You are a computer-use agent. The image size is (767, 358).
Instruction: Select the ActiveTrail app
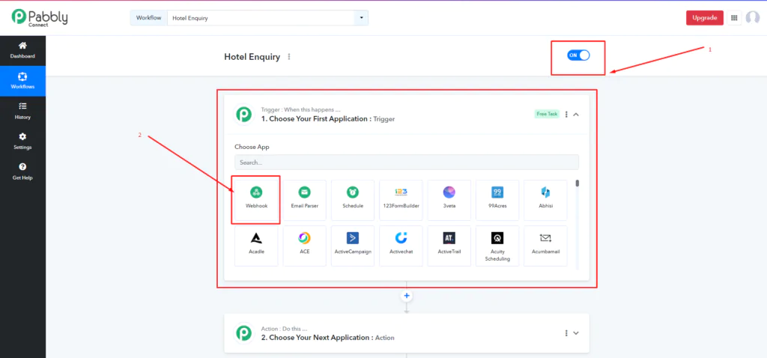coord(449,246)
